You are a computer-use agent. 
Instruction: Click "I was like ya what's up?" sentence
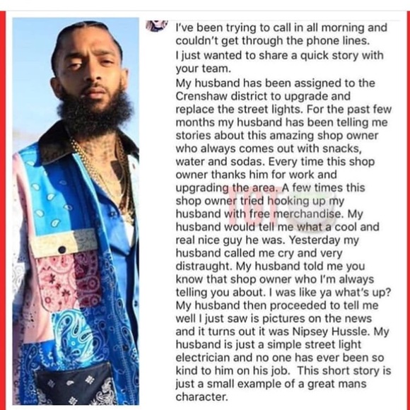330,293
